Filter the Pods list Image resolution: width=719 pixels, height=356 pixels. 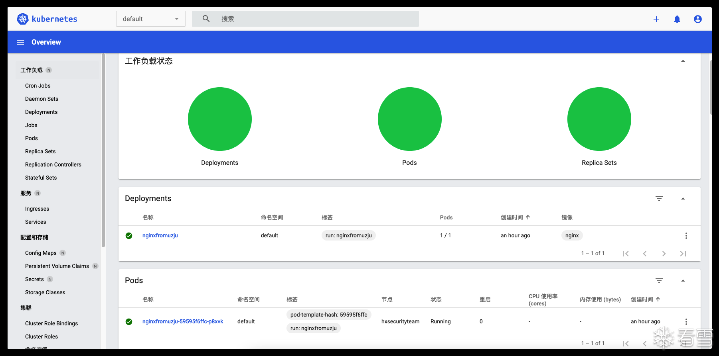659,281
